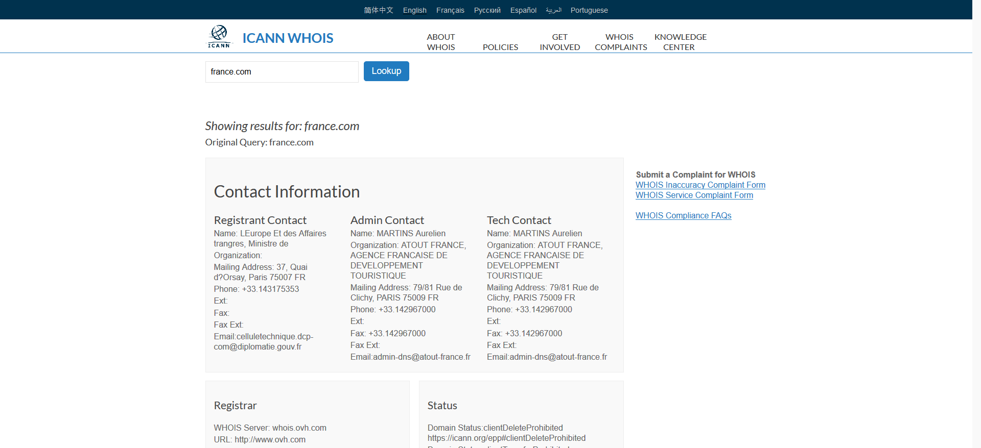Click the 'Submit a Complaint for WHOIS' heading

(x=695, y=175)
